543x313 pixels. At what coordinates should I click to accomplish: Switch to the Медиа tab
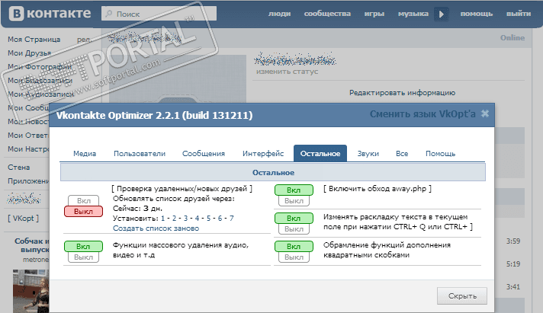[85, 154]
